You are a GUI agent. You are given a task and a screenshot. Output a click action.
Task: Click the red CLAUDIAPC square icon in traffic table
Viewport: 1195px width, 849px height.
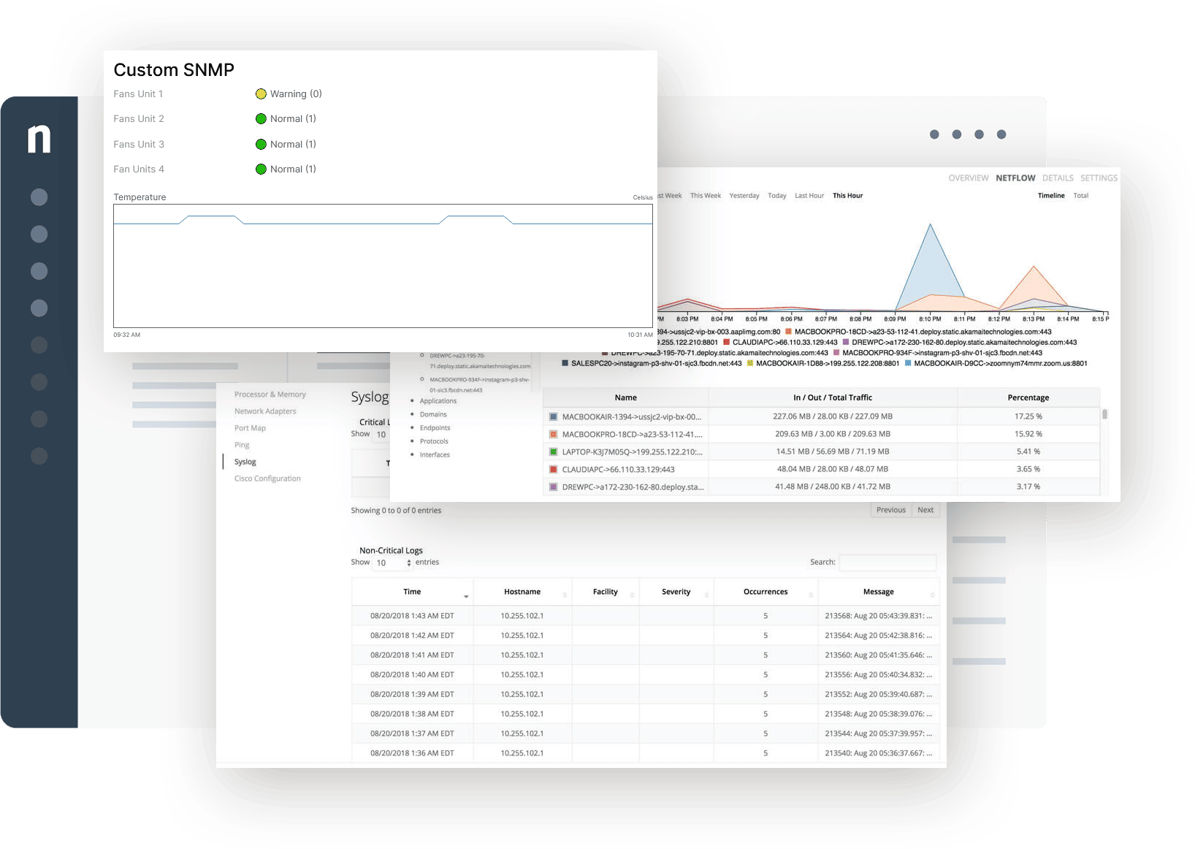pyautogui.click(x=553, y=469)
